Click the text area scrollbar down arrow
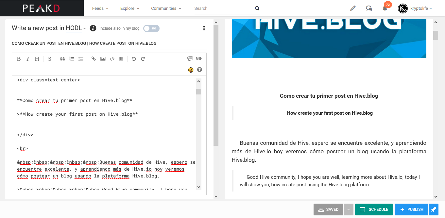The width and height of the screenshot is (445, 218). tap(199, 187)
